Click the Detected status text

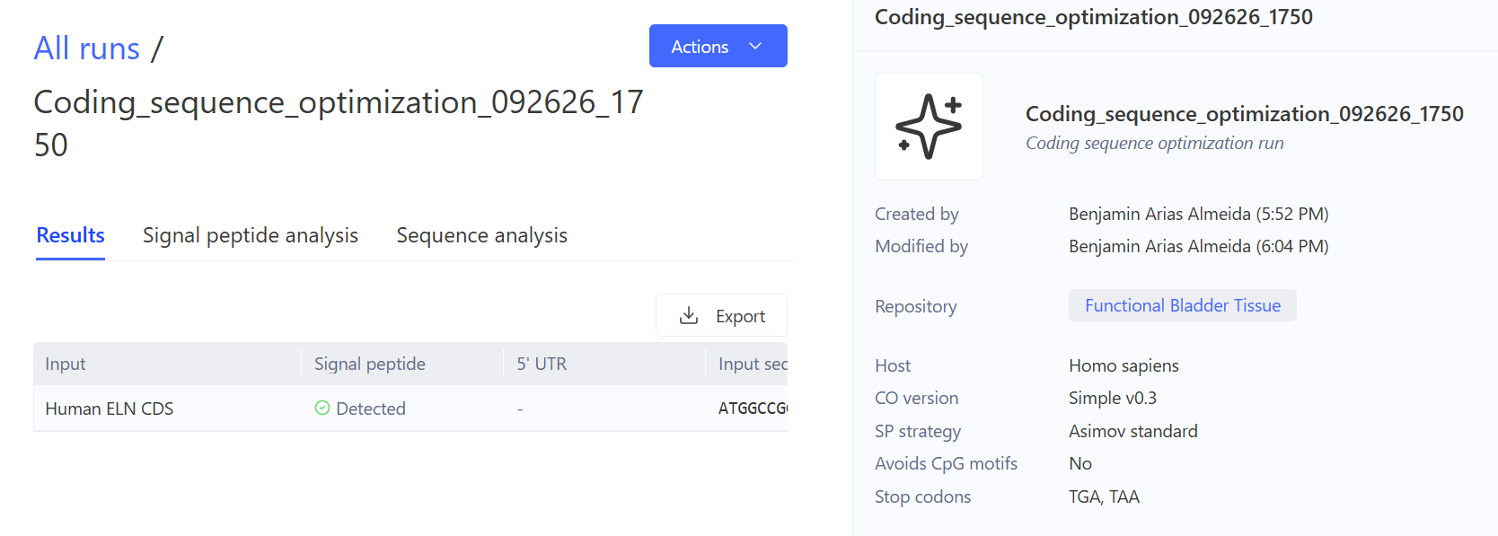click(x=371, y=409)
